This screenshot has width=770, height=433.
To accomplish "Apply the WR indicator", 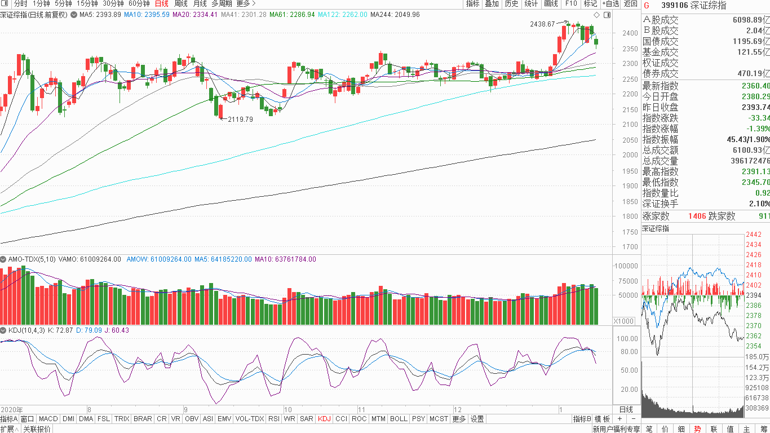I will tap(290, 419).
